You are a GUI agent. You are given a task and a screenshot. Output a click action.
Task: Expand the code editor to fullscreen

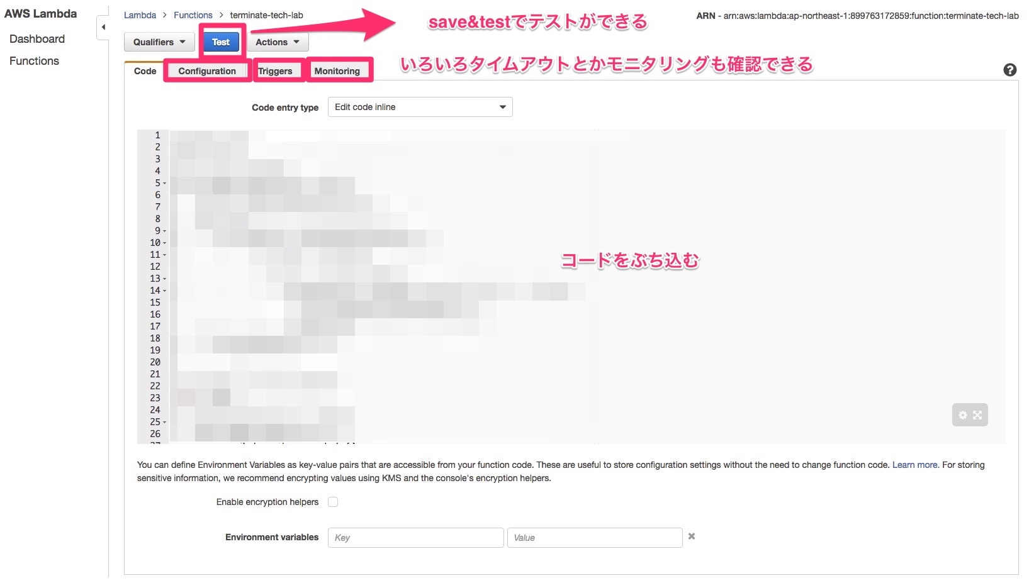977,415
